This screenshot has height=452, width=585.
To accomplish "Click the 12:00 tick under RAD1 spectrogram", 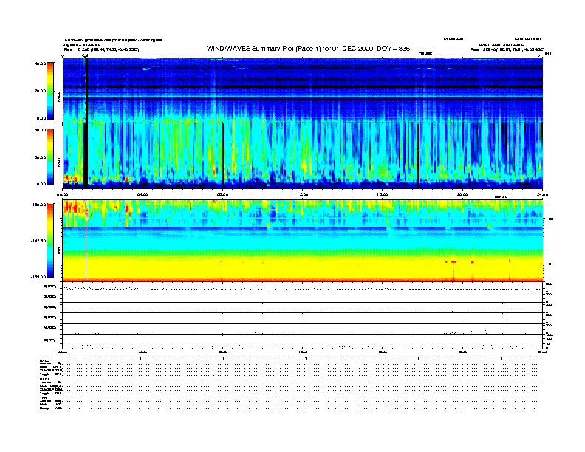I will click(303, 194).
